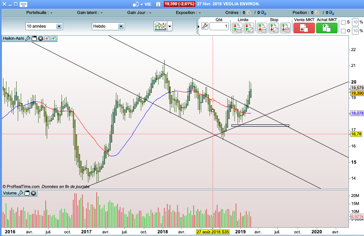Click the green Achat MKT buy button
Screen dimensions: 364x236
[327, 28]
